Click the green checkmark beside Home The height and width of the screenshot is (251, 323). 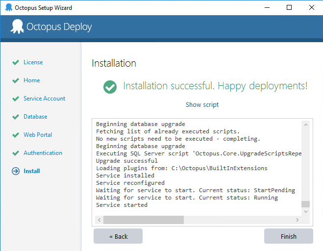(16, 80)
